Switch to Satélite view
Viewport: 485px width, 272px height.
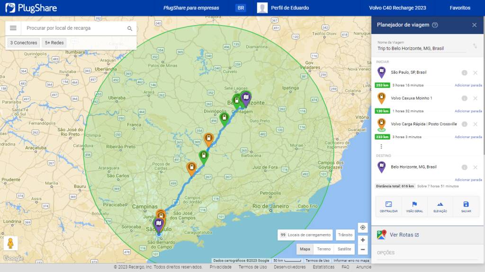344,249
